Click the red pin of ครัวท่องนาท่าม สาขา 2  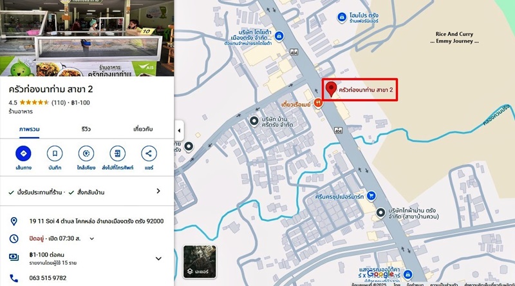tap(331, 90)
